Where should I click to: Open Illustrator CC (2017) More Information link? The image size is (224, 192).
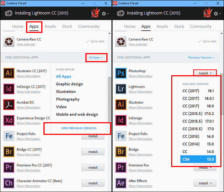click(x=29, y=76)
